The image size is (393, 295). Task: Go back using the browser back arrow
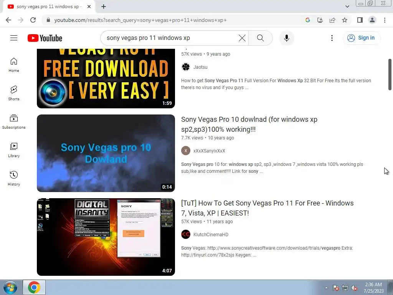pyautogui.click(x=8, y=20)
